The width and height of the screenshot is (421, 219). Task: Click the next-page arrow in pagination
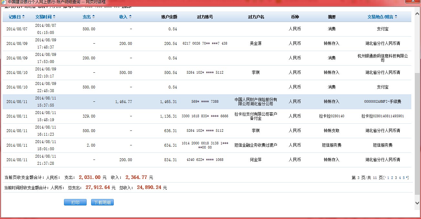(x=407, y=178)
